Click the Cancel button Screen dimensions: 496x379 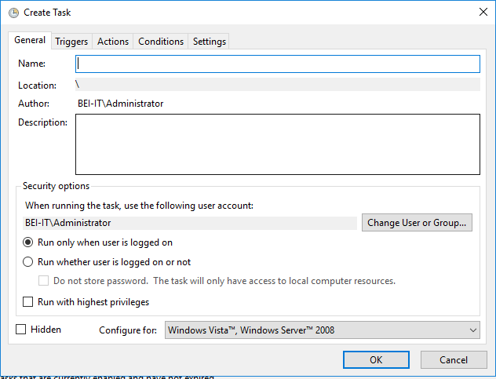(454, 359)
